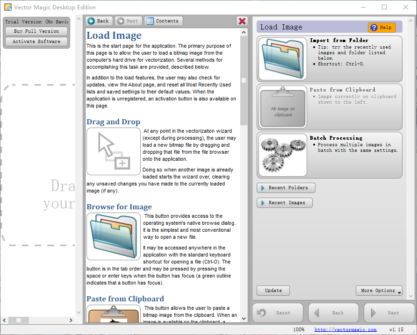The image size is (417, 335).
Task: Click the left pane horizontal scrollbar thumb
Action: click(x=19, y=320)
